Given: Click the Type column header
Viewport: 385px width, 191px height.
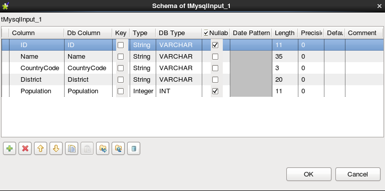Looking at the screenshot, I should click(143, 33).
